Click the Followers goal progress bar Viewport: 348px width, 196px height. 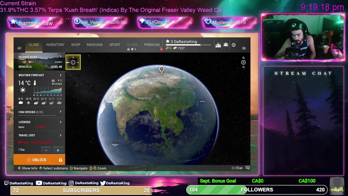tap(257, 190)
